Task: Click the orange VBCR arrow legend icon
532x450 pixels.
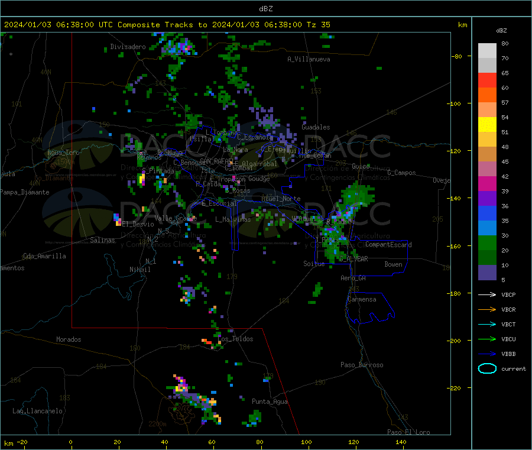Action: click(487, 309)
